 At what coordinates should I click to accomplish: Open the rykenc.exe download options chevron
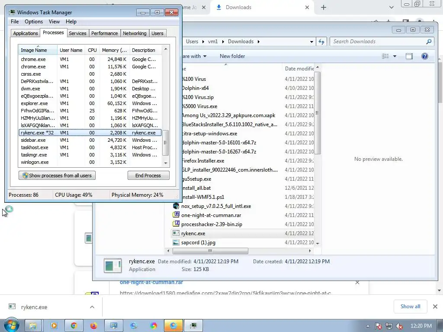click(92, 307)
